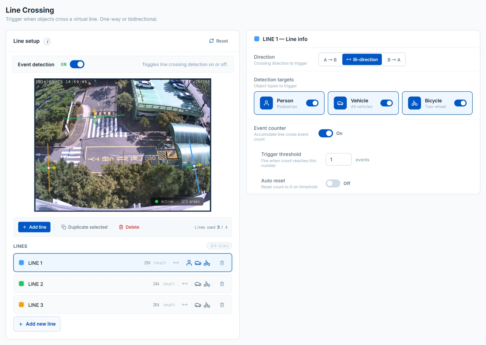The width and height of the screenshot is (486, 345).
Task: Select the LINE 2 row
Action: click(x=123, y=284)
